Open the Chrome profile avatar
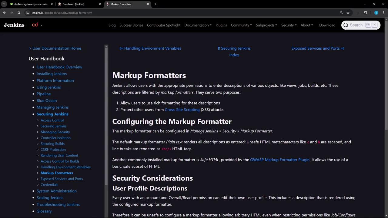Image resolution: width=388 pixels, height=218 pixels. [376, 13]
